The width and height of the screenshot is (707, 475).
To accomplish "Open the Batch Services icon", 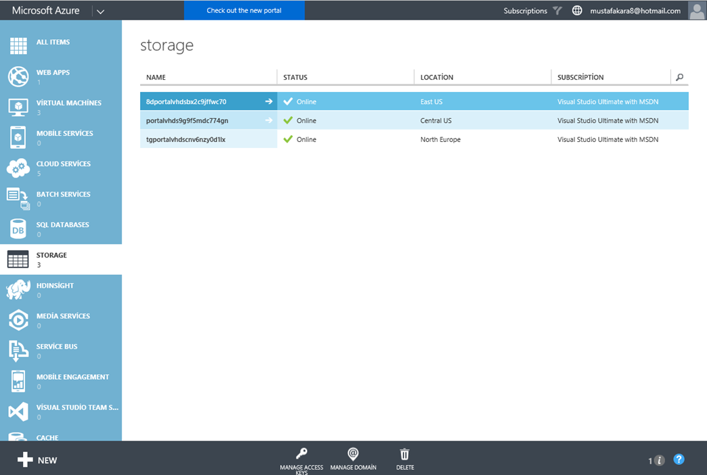I will [18, 199].
